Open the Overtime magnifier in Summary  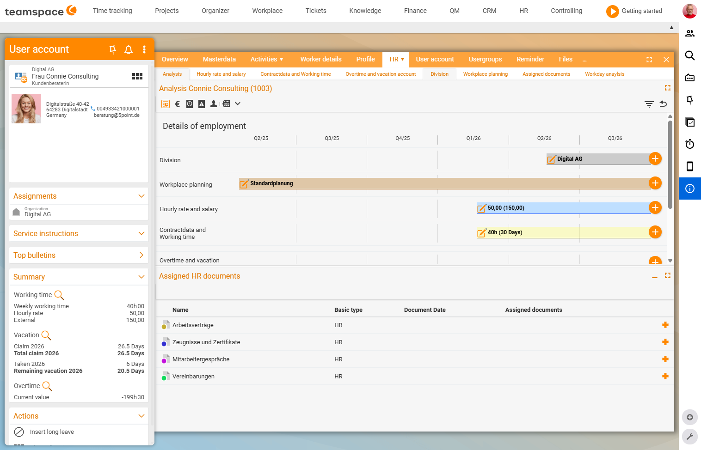(x=47, y=386)
